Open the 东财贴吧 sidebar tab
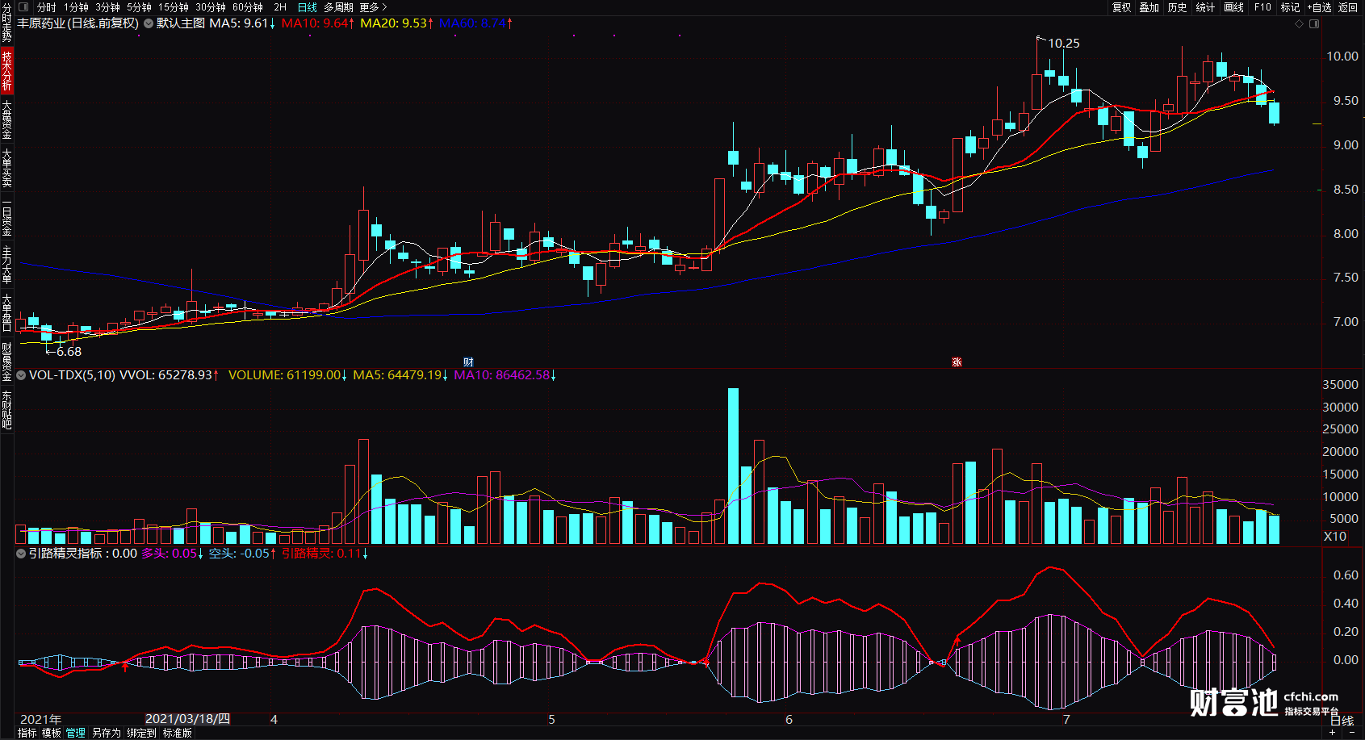The height and width of the screenshot is (740, 1365). (x=6, y=410)
